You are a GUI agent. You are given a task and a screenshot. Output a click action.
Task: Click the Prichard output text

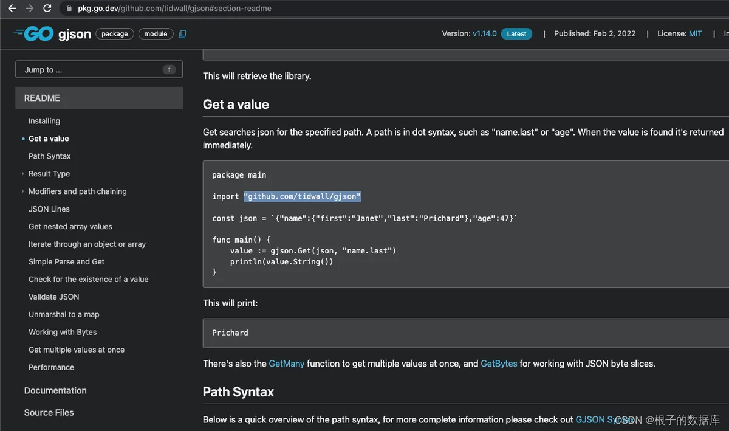coord(230,333)
